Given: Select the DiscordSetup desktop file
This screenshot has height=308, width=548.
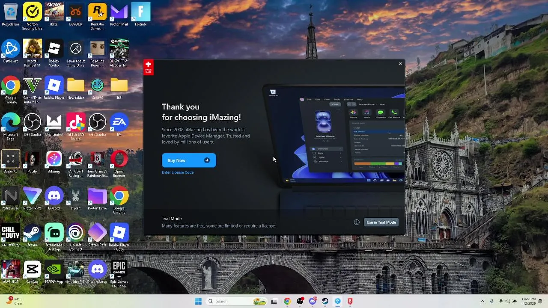Looking at the screenshot, I should click(x=97, y=272).
